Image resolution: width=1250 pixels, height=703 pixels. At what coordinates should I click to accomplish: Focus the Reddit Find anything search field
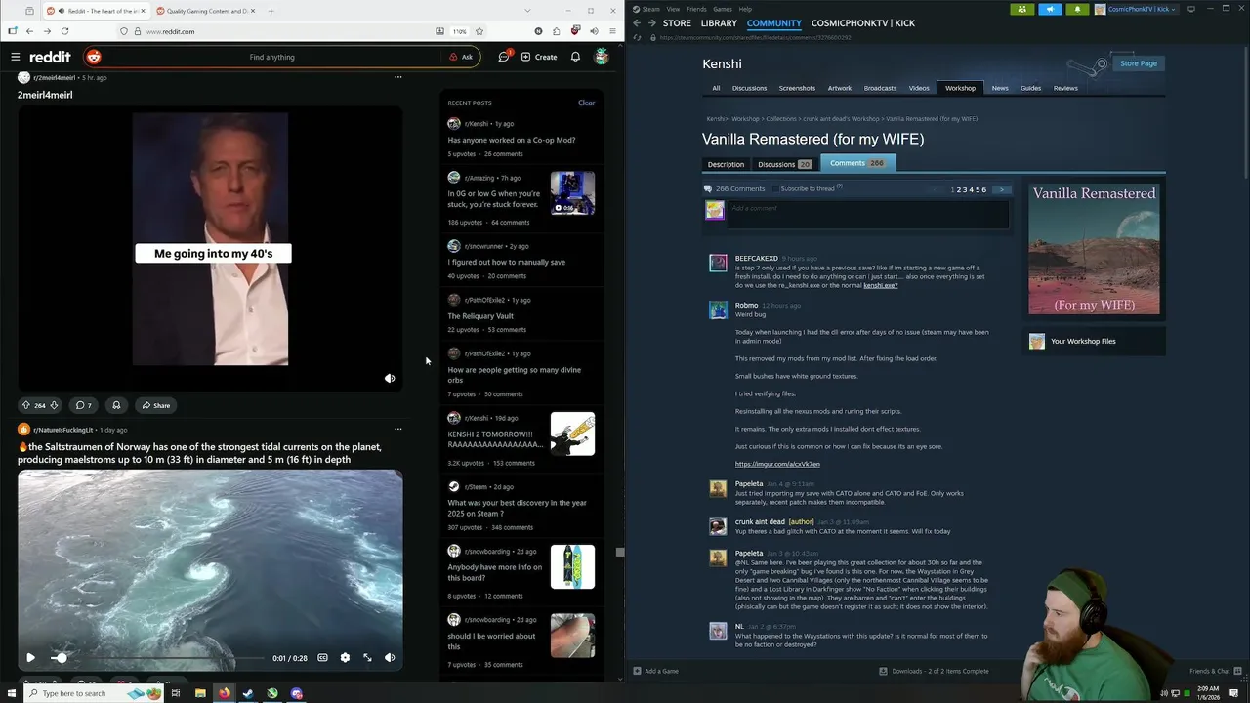(x=271, y=57)
